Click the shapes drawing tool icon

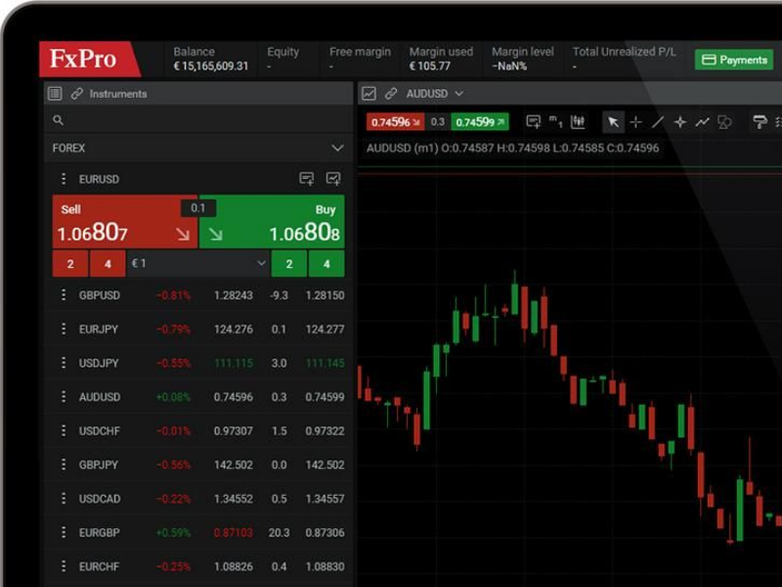(724, 122)
